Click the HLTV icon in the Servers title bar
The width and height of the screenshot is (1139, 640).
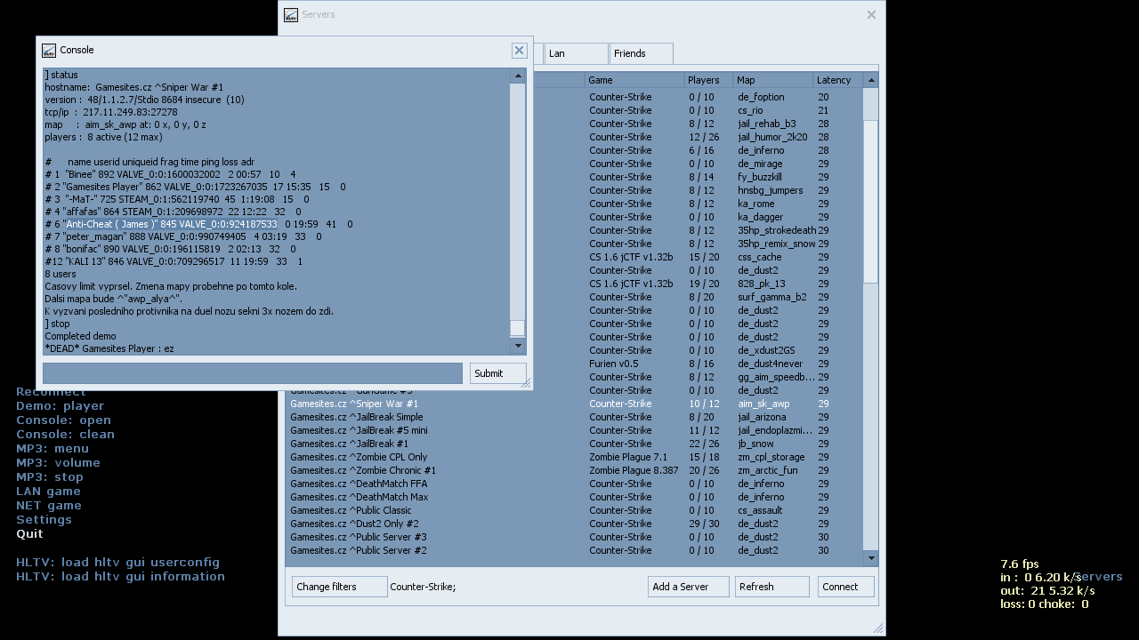click(x=289, y=15)
